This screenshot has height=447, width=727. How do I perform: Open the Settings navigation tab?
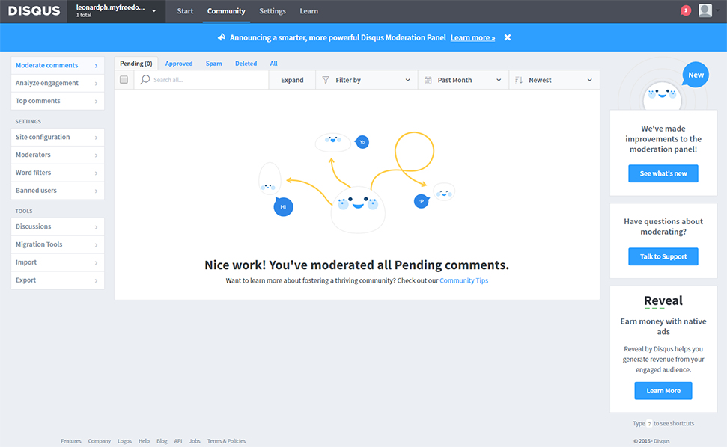point(273,11)
